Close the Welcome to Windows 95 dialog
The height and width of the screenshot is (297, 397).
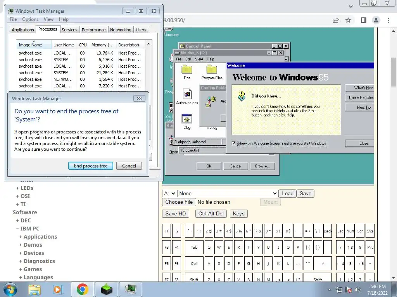pos(359,143)
